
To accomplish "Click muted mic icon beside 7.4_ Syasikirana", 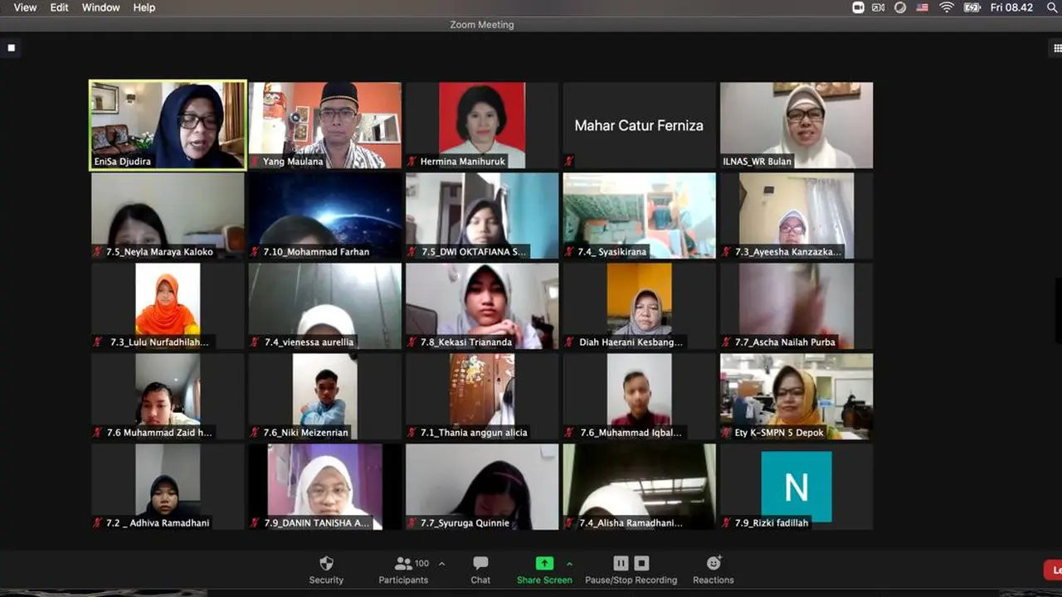I will pos(569,252).
